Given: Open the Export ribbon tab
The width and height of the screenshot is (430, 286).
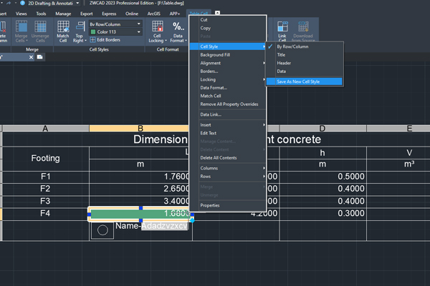Looking at the screenshot, I should click(87, 14).
